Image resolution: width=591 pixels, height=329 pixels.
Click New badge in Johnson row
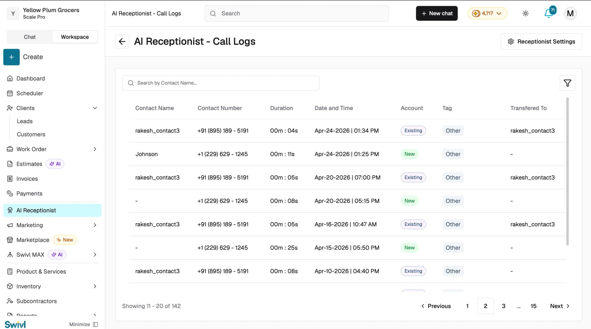tap(409, 154)
